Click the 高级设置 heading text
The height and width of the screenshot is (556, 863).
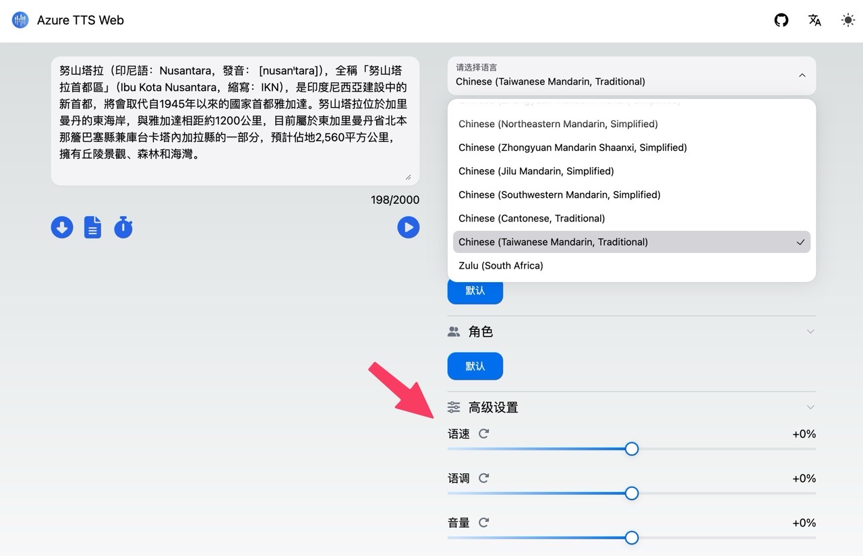click(494, 407)
